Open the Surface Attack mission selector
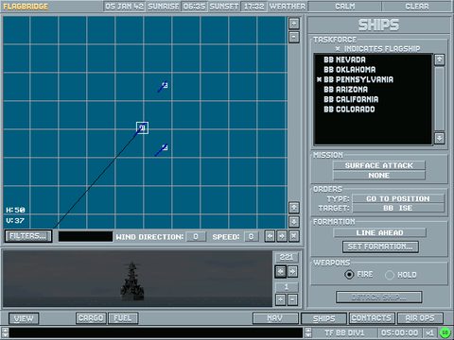Screen dimensions: 454x340 click(379, 165)
